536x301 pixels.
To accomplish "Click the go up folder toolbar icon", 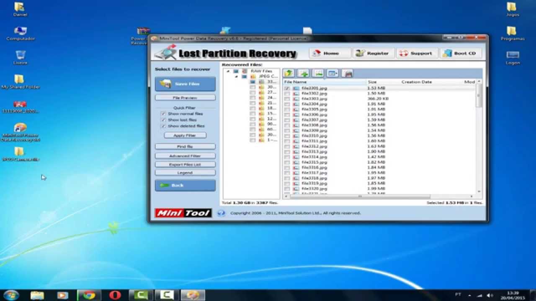I will [289, 74].
